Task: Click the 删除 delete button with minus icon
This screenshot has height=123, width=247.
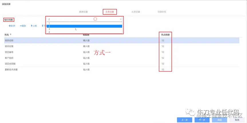Action: 23,26
